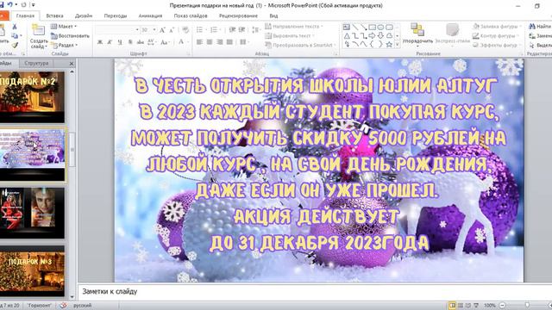The height and width of the screenshot is (310, 552).
Task: Open Выровнять текст dropdown
Action: [290, 36]
